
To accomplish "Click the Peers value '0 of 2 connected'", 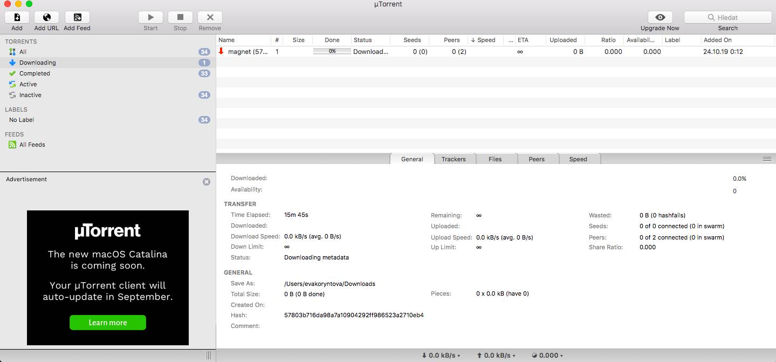I will click(682, 237).
